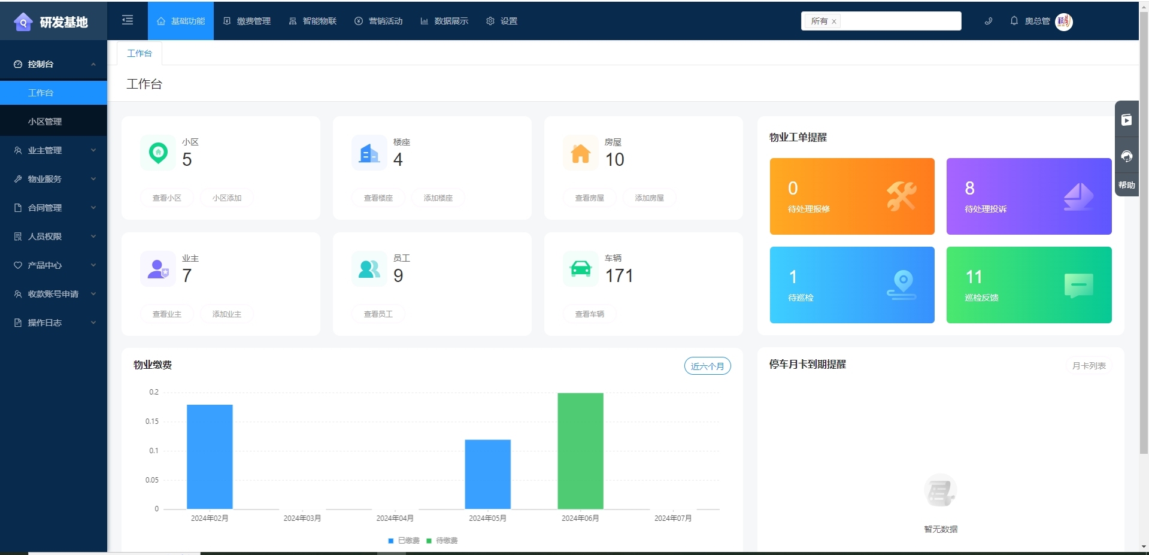Click the 帮助 help button
This screenshot has width=1149, height=555.
pyautogui.click(x=1127, y=185)
